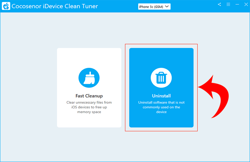The image size is (250, 162).
Task: Click the Cocosenor iDevice Clean Tuner title
Action: (55, 6)
